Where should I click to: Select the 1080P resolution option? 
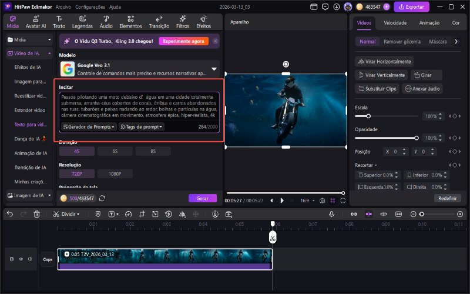click(115, 173)
